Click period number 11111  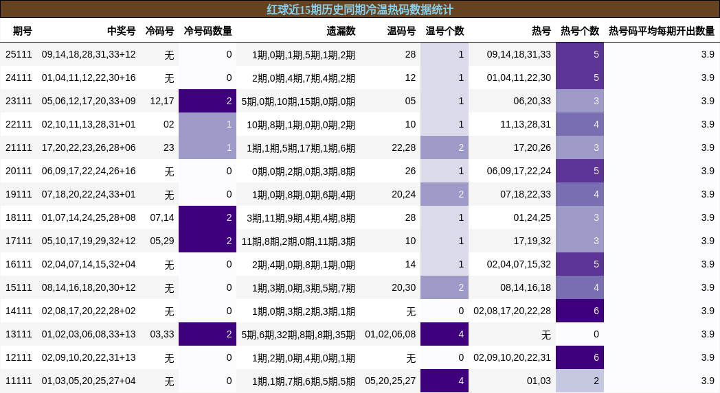[19, 381]
